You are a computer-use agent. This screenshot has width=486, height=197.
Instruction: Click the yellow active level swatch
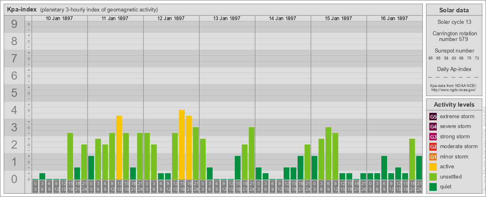point(433,167)
